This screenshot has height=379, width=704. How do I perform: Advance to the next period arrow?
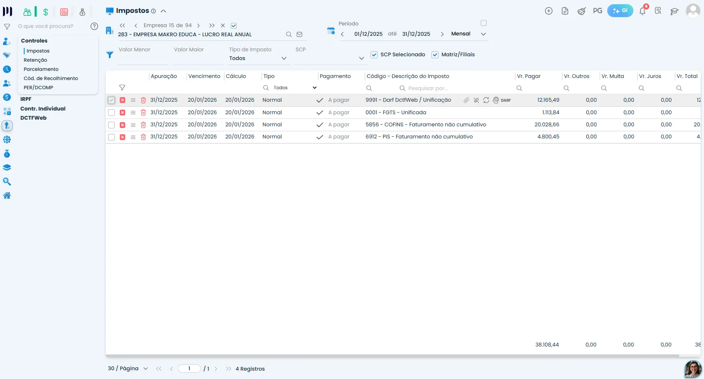(x=442, y=34)
